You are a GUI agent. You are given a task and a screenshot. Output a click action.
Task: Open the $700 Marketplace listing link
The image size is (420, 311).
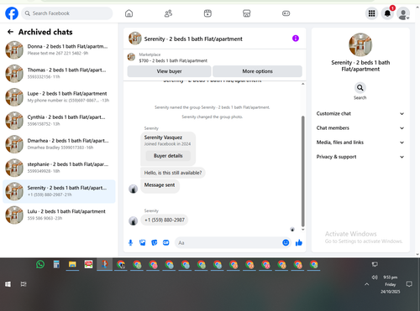click(173, 60)
